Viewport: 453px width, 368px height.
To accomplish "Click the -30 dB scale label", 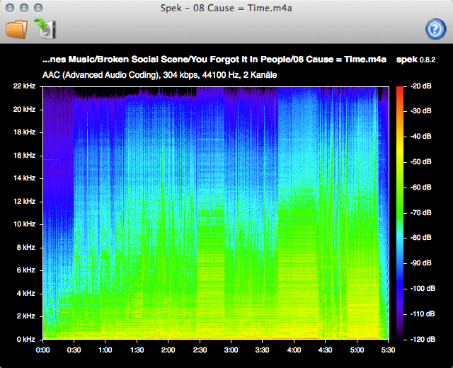I will click(x=421, y=110).
